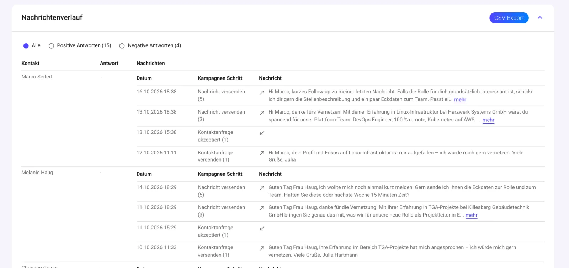The image size is (569, 268).
Task: Click date 16.10.2026 18:38
Action: tap(156, 92)
